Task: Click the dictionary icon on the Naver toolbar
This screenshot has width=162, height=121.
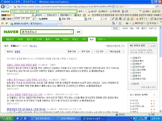Action: click(123, 11)
